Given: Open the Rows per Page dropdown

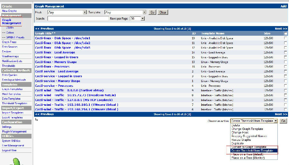Looking at the screenshot, I should pyautogui.click(x=137, y=18).
